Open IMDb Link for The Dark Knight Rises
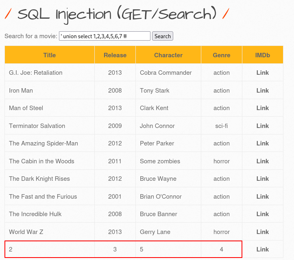Screen dimensions: 294x260 (263, 179)
